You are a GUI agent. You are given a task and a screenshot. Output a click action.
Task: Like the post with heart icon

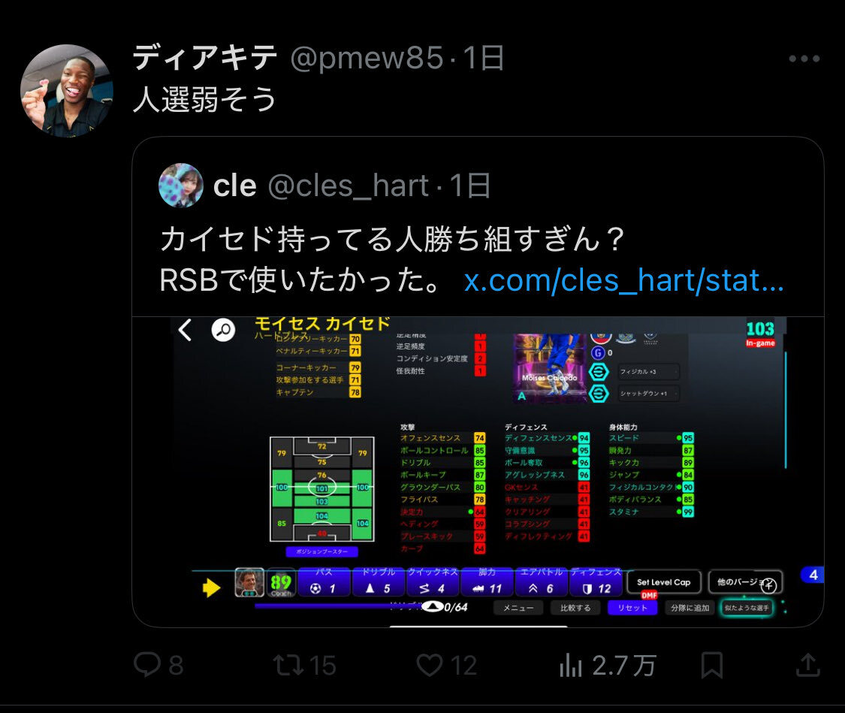tap(430, 664)
